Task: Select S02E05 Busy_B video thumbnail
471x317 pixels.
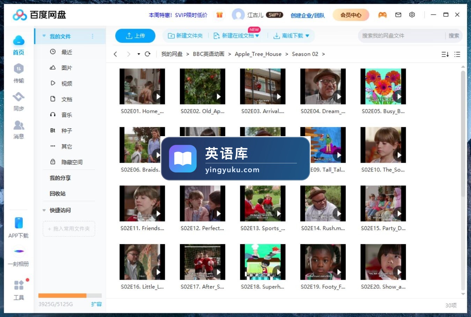Action: (383, 86)
